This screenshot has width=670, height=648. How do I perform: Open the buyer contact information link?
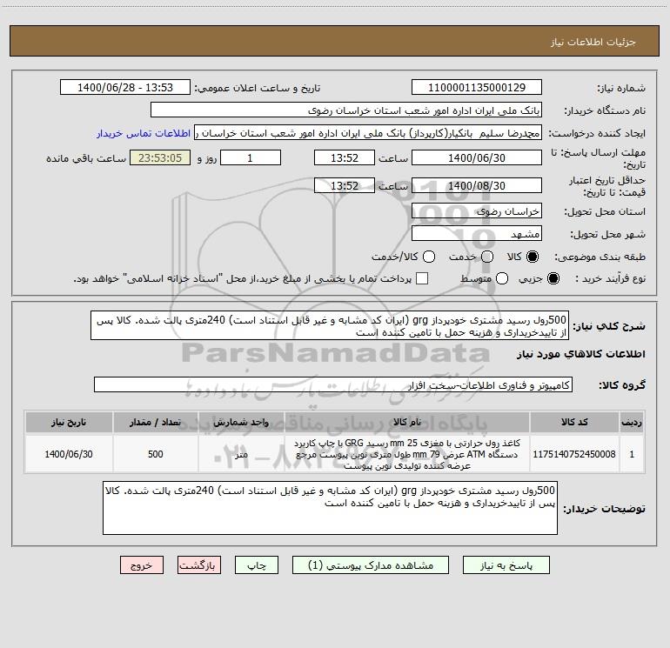point(144,133)
